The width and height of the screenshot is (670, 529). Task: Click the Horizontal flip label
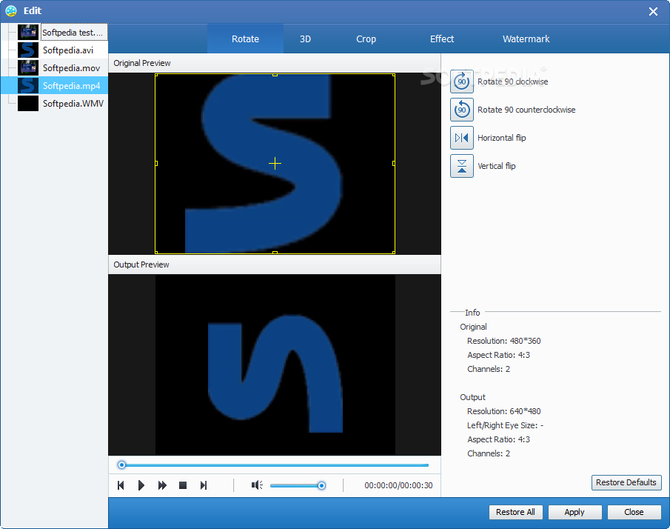pos(502,138)
